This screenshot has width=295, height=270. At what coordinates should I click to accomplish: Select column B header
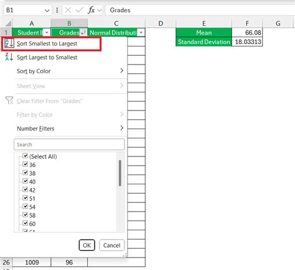click(69, 24)
